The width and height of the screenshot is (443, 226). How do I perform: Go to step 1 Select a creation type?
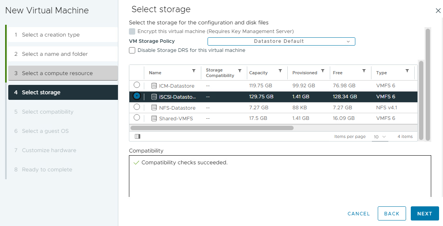coord(51,35)
